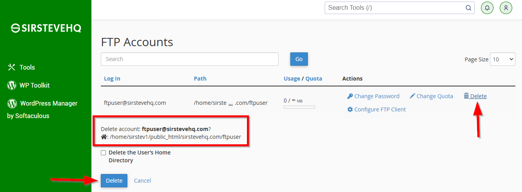This screenshot has width=522, height=192.
Task: Cancel the account deletion
Action: click(x=143, y=181)
